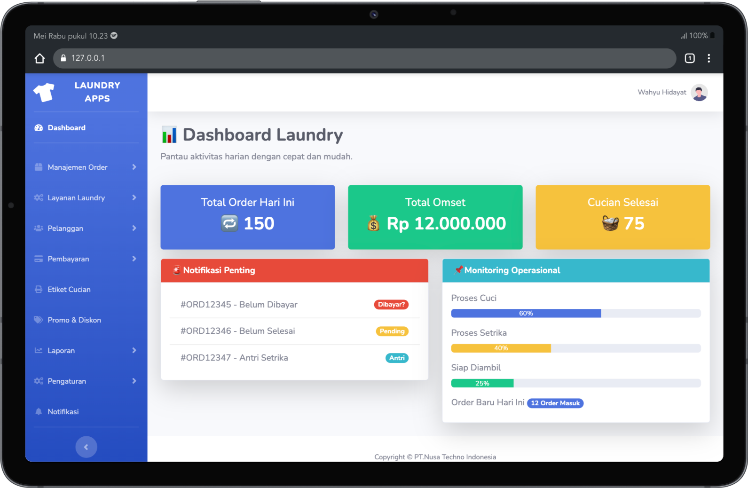The height and width of the screenshot is (488, 748).
Task: Click the Total Omset card
Action: coord(435,217)
